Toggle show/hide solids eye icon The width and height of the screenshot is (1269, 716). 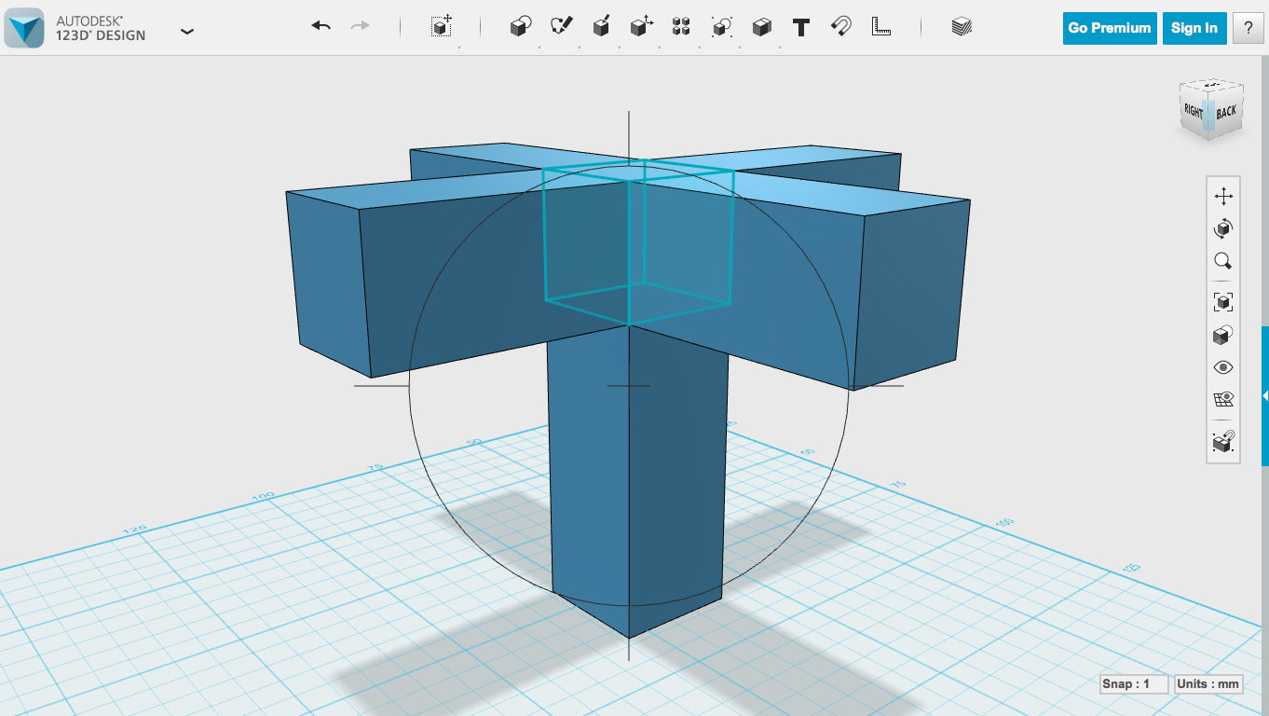click(x=1223, y=367)
